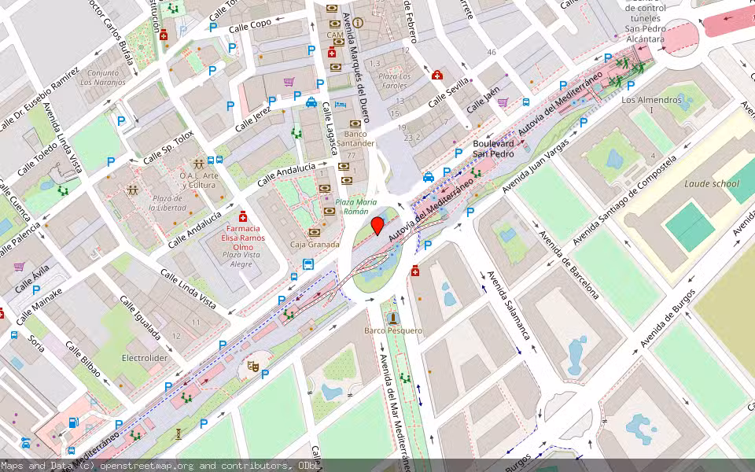
Task: Click the pharmacy icon near Calle Sevilla
Action: click(437, 75)
